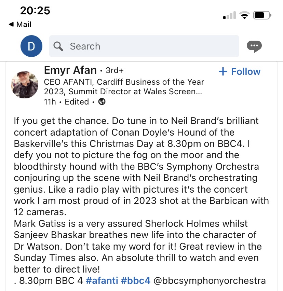Screen dimensions: 283x291
Task: Open the Emyr Afan name link
Action: click(x=70, y=70)
